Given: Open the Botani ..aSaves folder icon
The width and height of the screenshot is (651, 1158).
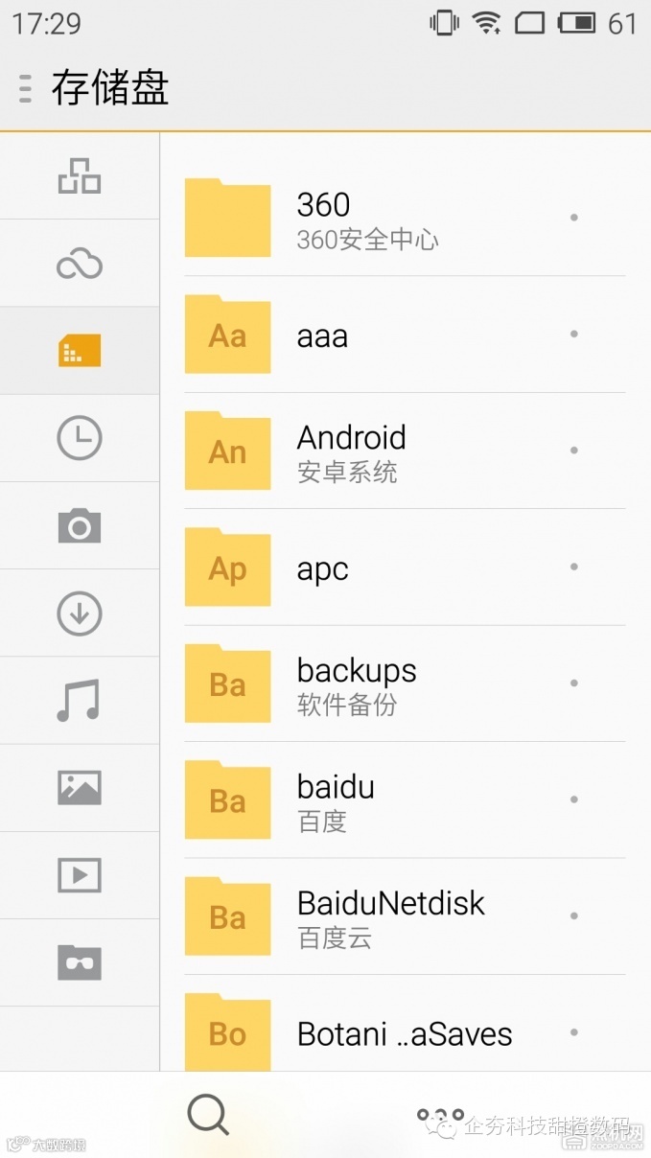Looking at the screenshot, I should coord(227,1031).
